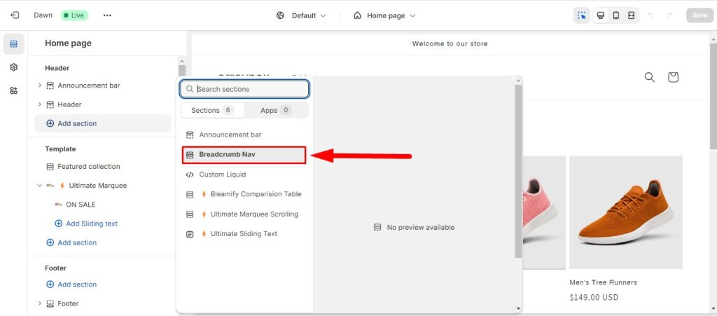This screenshot has height=316, width=717.
Task: Open App embeds icon in sidebar
Action: (14, 90)
